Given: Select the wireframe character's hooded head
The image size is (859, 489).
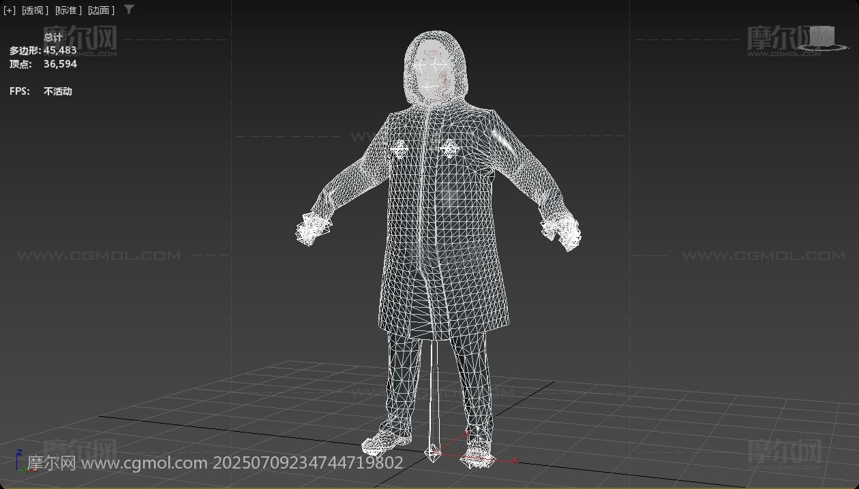Looking at the screenshot, I should (x=435, y=68).
